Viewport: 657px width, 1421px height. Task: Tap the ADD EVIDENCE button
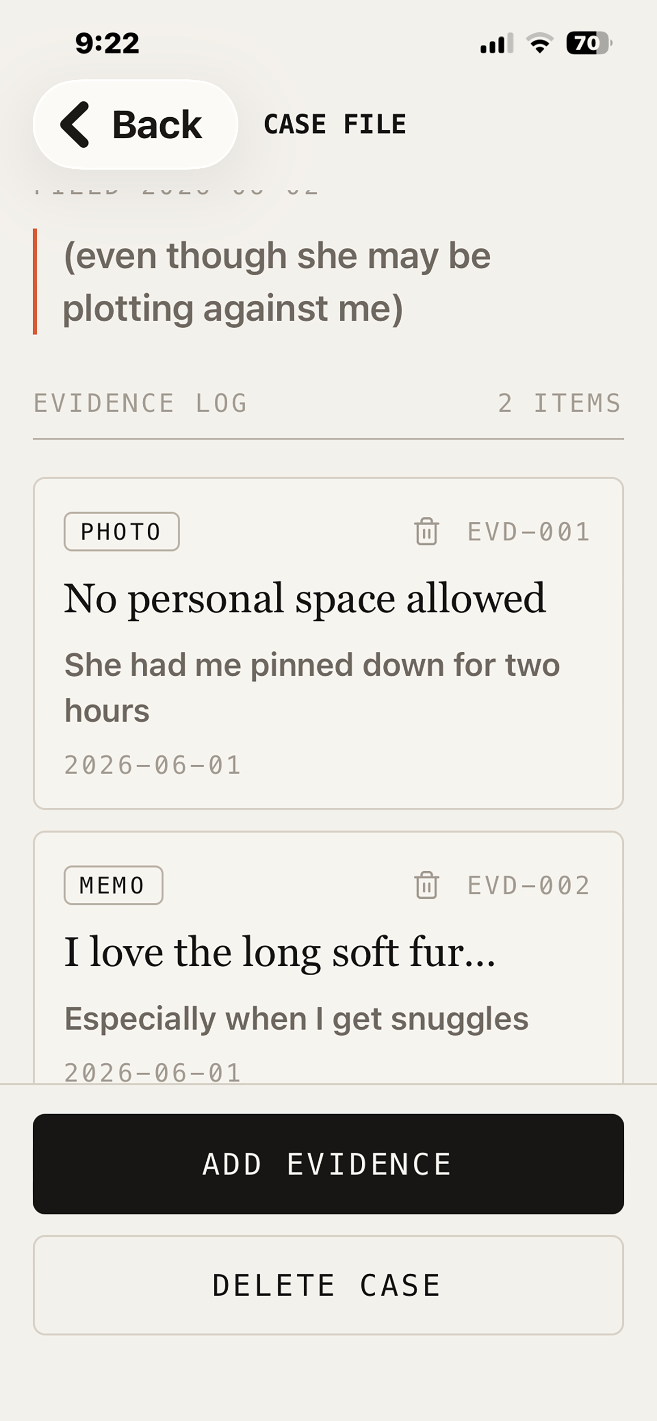pos(328,1164)
